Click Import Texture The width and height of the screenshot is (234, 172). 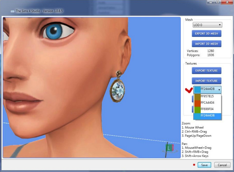point(207,81)
